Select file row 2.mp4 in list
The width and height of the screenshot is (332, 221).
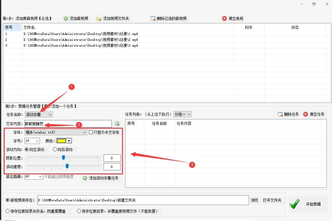[x=81, y=40]
